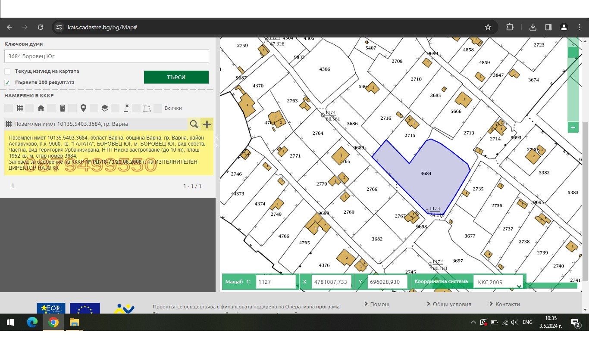Click grid icon beside Поземлен имот result

9,124
